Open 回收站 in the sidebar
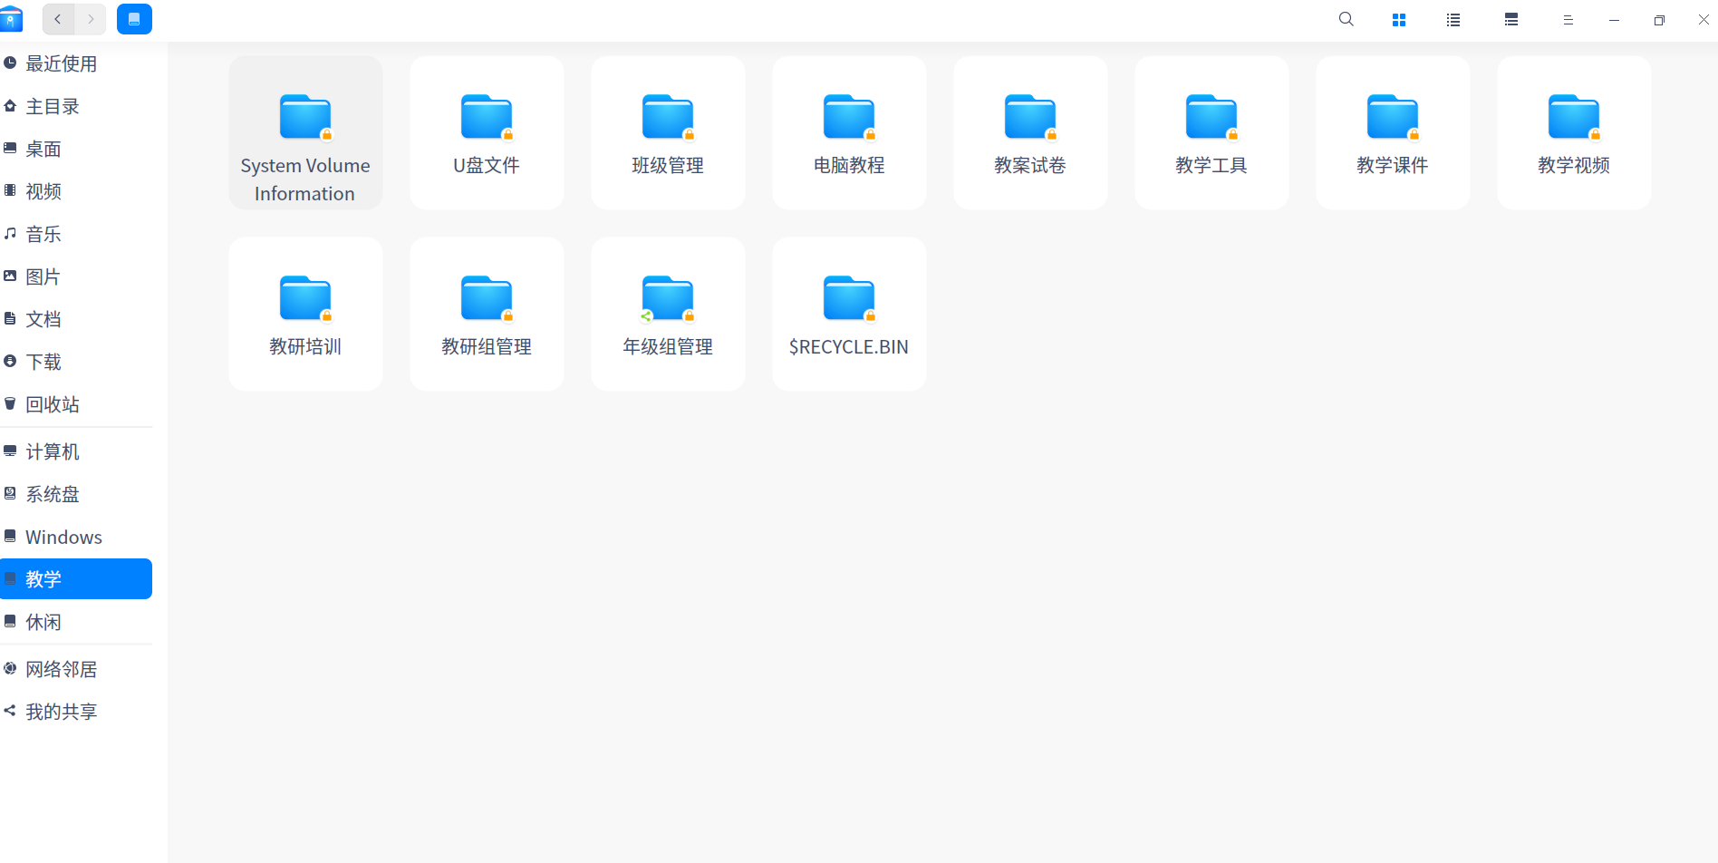The height and width of the screenshot is (863, 1718). (x=76, y=404)
